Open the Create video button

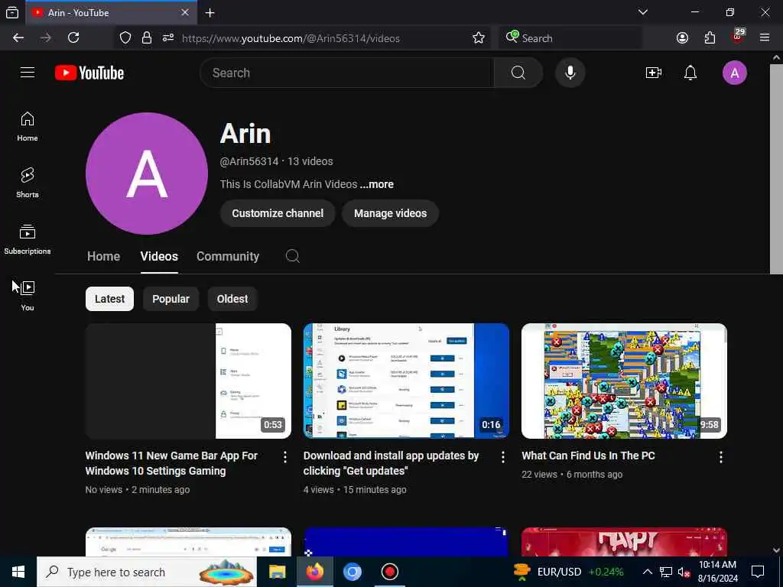653,73
